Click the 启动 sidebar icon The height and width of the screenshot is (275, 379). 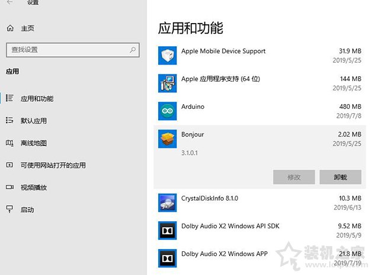tap(9, 209)
